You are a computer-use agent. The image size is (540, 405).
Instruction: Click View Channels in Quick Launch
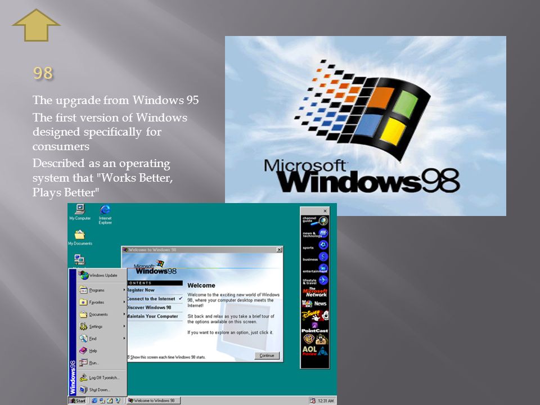[x=118, y=400]
